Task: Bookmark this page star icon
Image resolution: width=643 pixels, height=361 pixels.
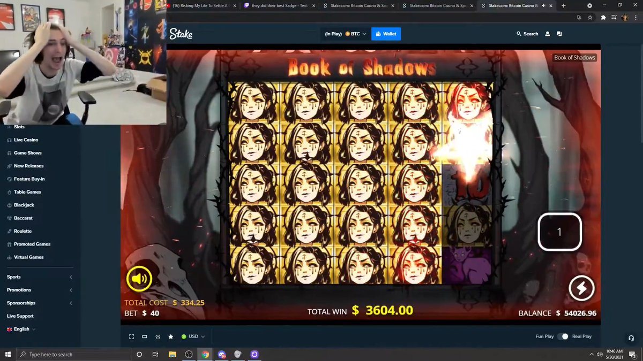Action: click(x=590, y=17)
